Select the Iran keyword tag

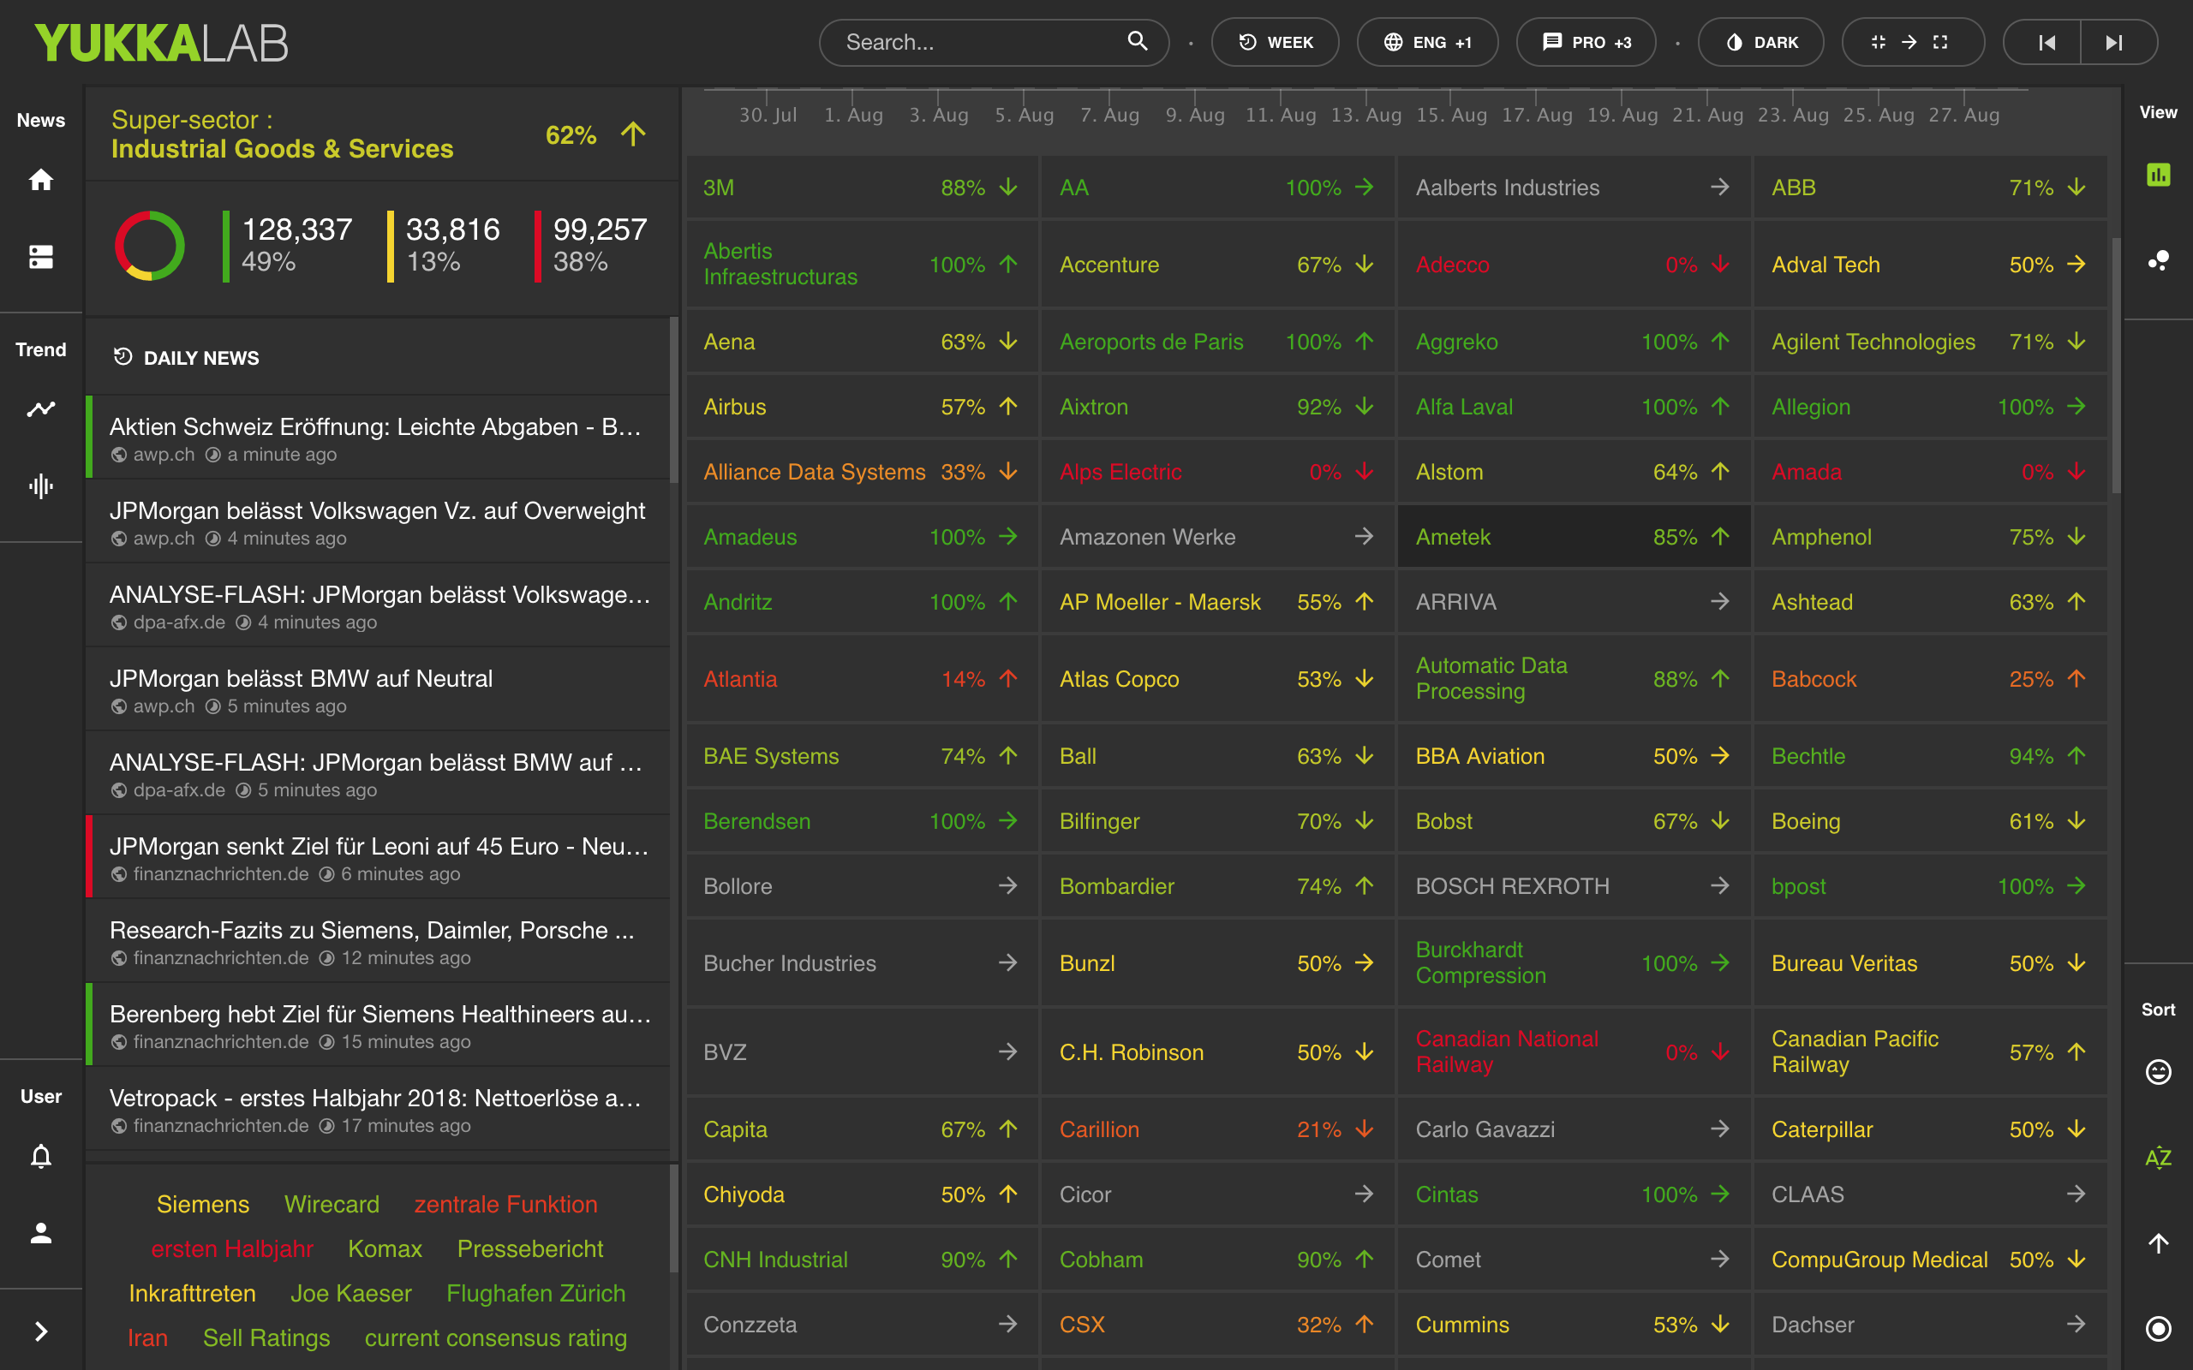click(x=146, y=1337)
